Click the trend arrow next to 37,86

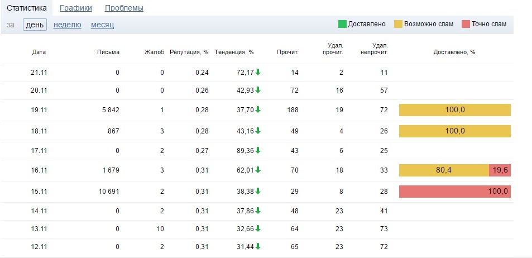tap(258, 211)
